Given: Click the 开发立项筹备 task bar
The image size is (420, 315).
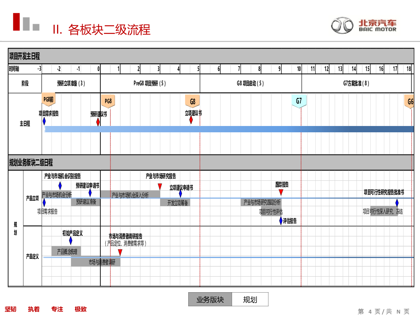Looking at the screenshot, I should 177,203.
